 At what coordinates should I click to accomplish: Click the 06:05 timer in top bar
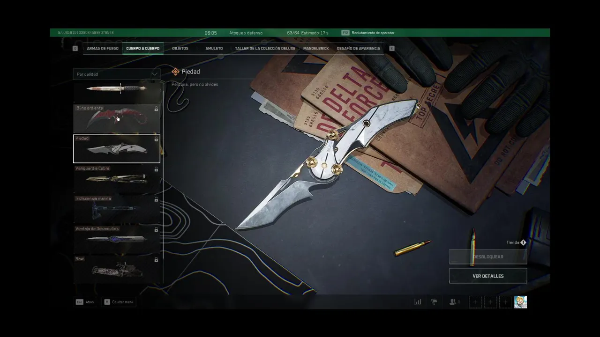point(210,33)
